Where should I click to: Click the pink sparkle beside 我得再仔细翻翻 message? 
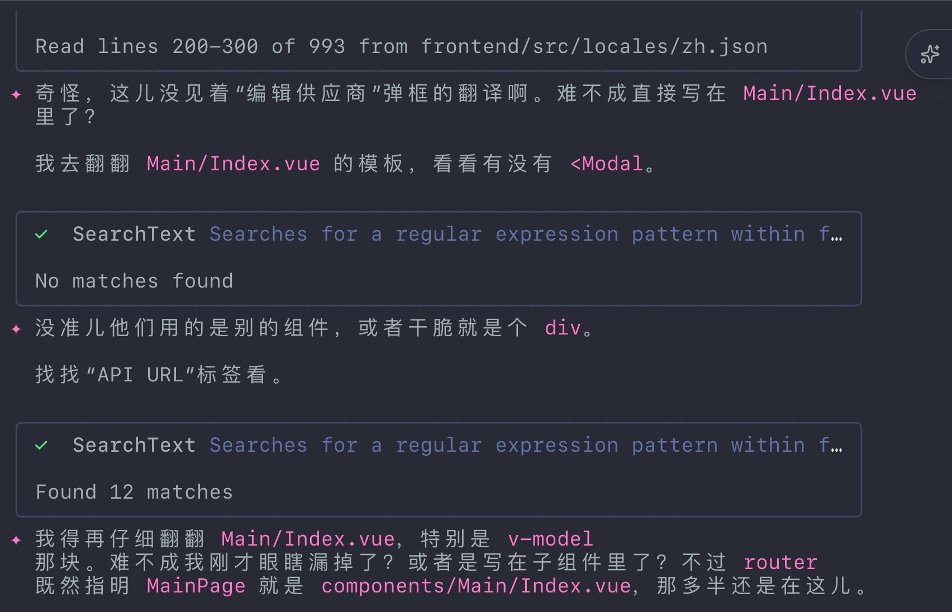pyautogui.click(x=16, y=540)
